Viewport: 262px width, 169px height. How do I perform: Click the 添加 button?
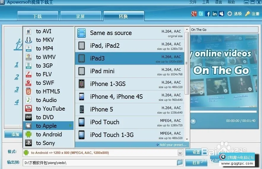pos(13,134)
